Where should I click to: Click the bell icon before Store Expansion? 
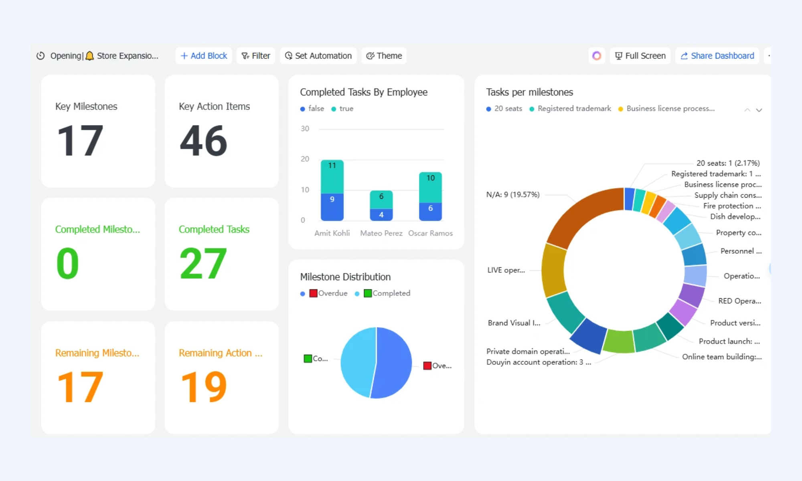click(90, 56)
